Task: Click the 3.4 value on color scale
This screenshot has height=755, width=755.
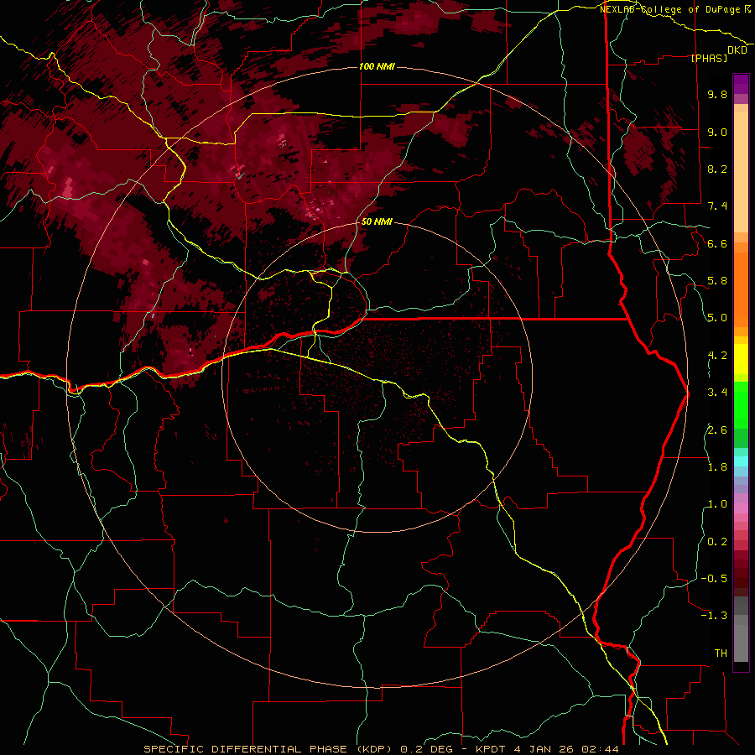Action: tap(717, 393)
